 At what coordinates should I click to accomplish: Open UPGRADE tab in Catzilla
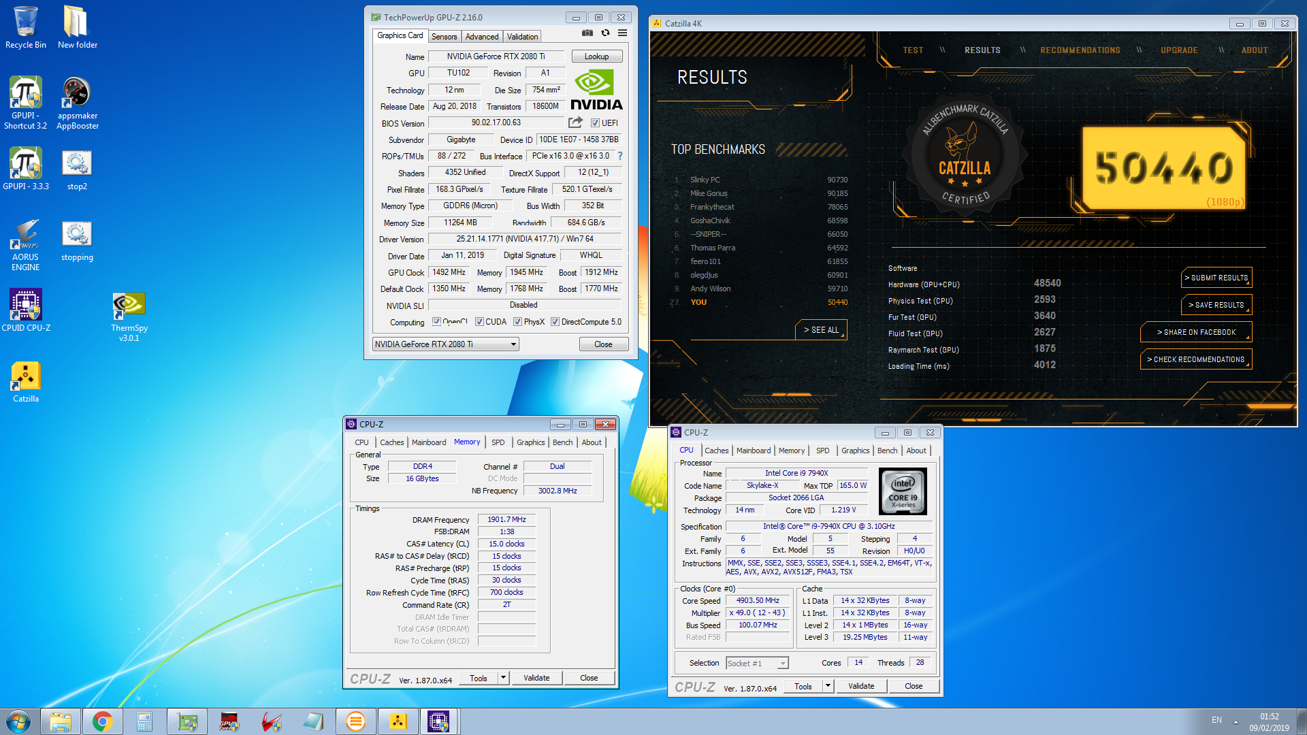click(x=1179, y=50)
